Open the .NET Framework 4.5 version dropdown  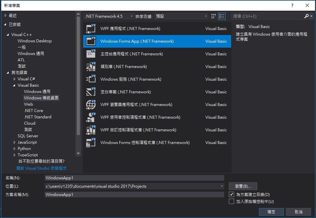[x=109, y=16]
